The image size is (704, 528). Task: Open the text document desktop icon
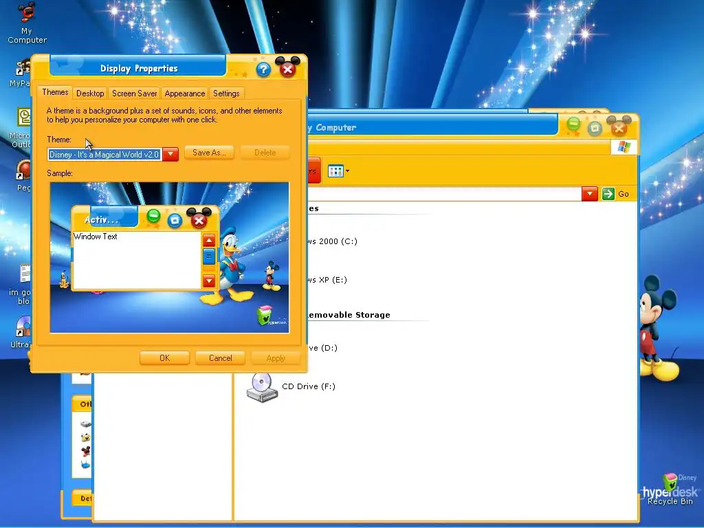[23, 284]
